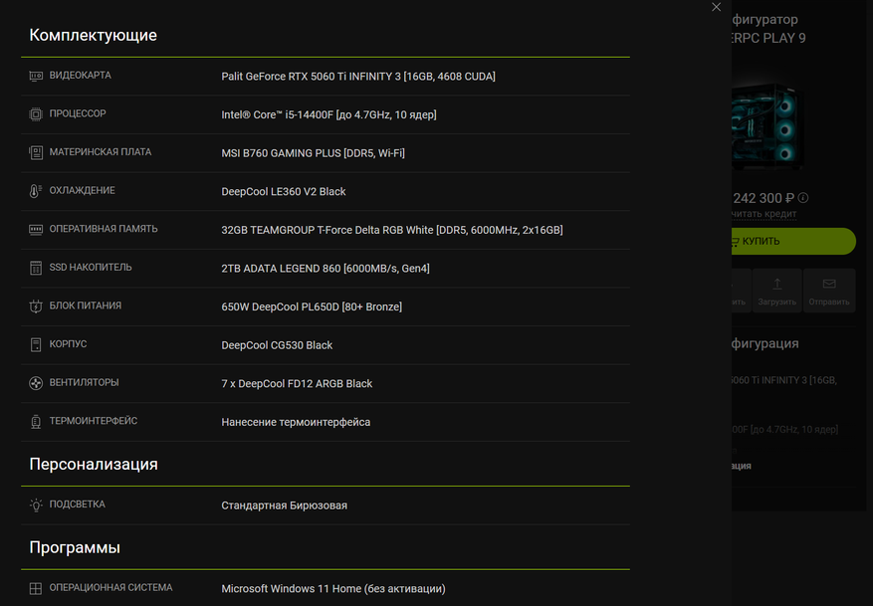
Task: Click the fans icon
Action: [x=36, y=383]
